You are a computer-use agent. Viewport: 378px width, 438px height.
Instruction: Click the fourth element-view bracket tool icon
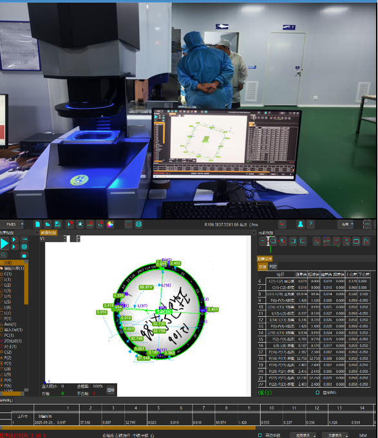point(293,241)
